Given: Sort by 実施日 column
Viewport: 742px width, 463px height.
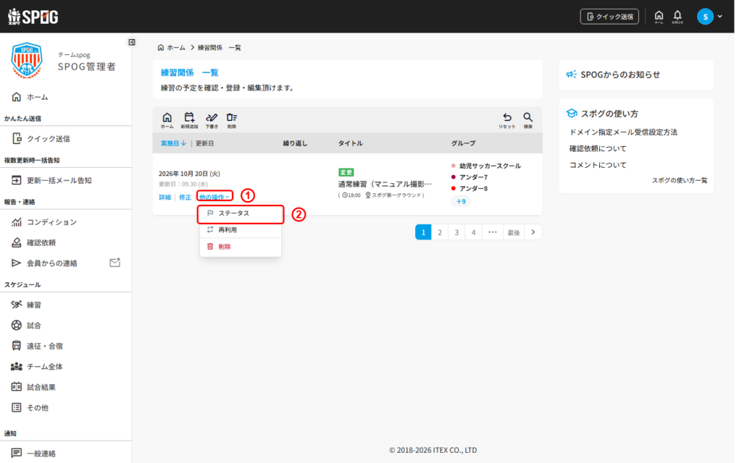Looking at the screenshot, I should point(173,143).
